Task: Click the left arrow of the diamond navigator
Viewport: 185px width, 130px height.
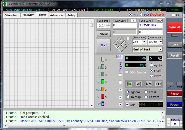Action: pos(116,44)
